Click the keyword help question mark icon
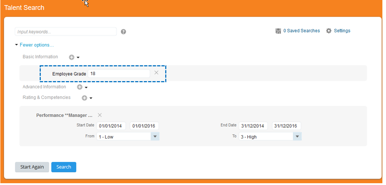Image resolution: width=386 pixels, height=185 pixels. point(124,32)
